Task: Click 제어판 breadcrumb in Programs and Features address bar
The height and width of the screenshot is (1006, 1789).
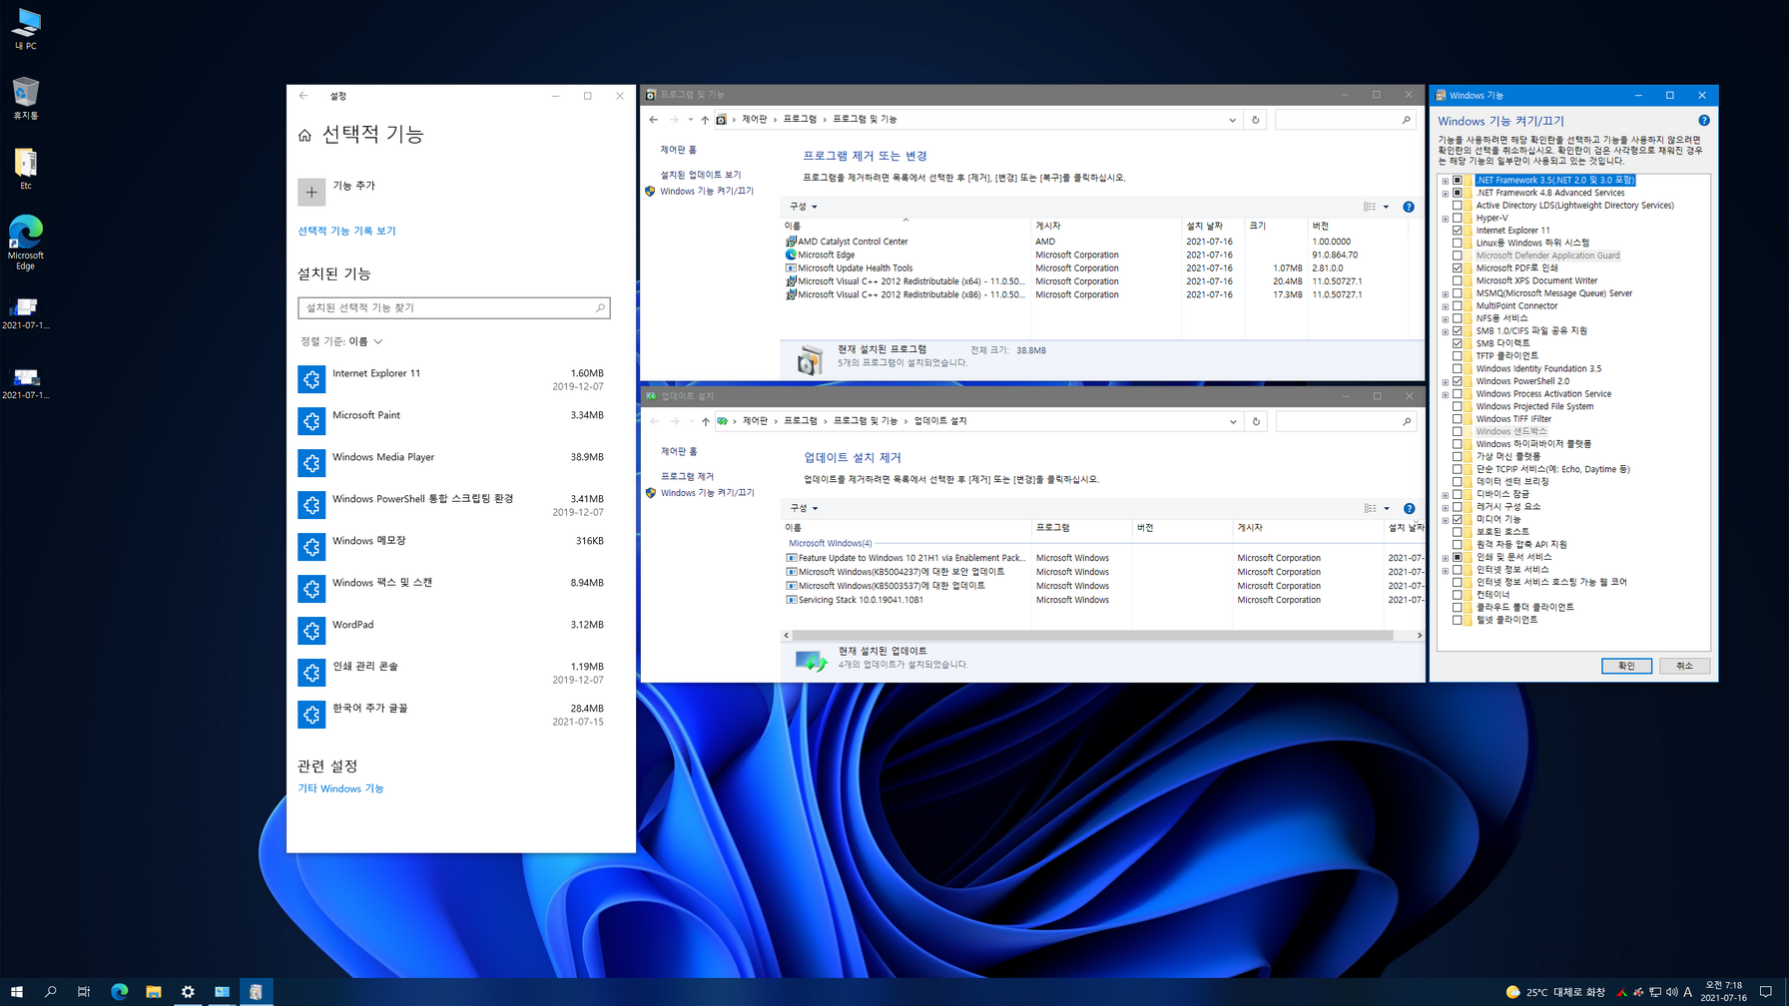Action: click(x=754, y=120)
